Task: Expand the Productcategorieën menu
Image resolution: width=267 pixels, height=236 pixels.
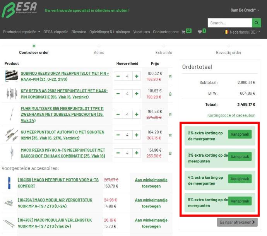Action: (21, 32)
